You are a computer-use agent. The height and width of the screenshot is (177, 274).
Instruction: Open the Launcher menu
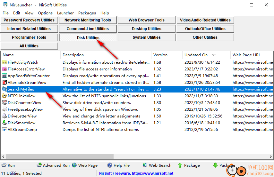click(65, 13)
